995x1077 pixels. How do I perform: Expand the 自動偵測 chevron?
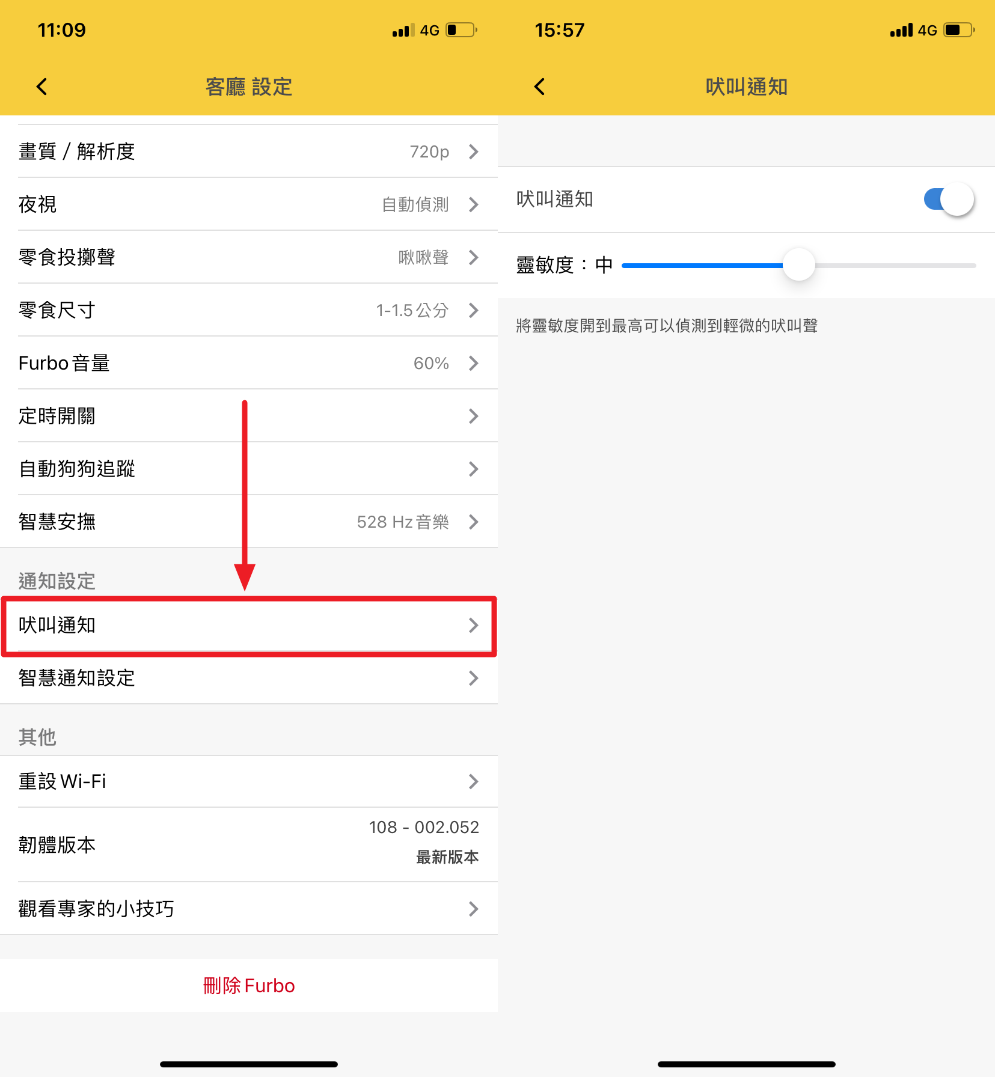[x=474, y=204]
